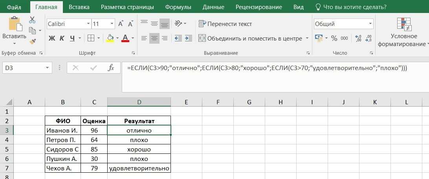Click the Cut scissors icon
429x179 pixels.
coord(32,20)
